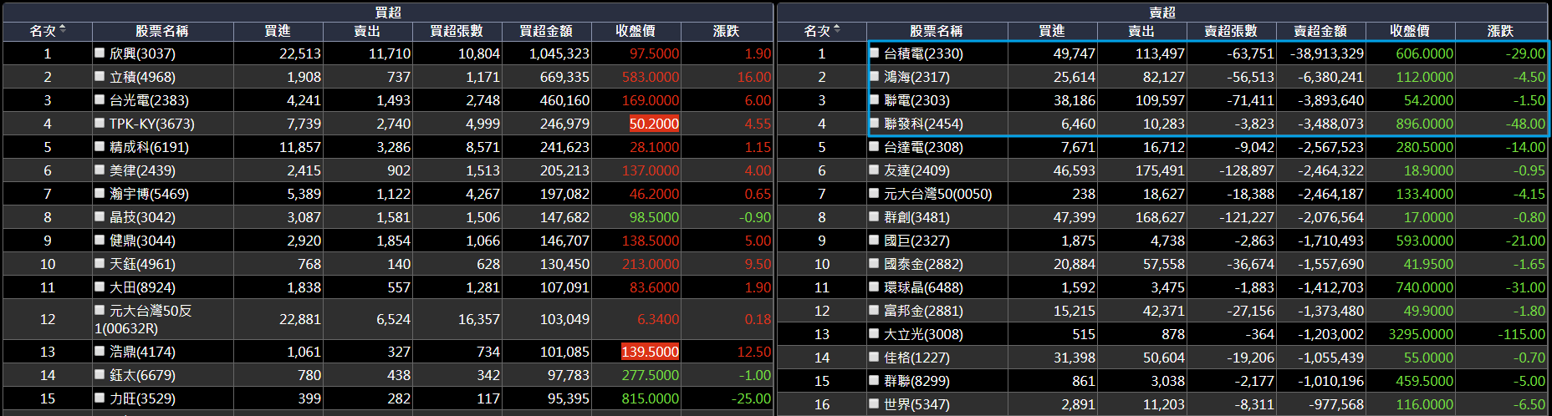The height and width of the screenshot is (416, 1552).
Task: Select checkbox beside 浩鼎(4174)
Action: (100, 351)
